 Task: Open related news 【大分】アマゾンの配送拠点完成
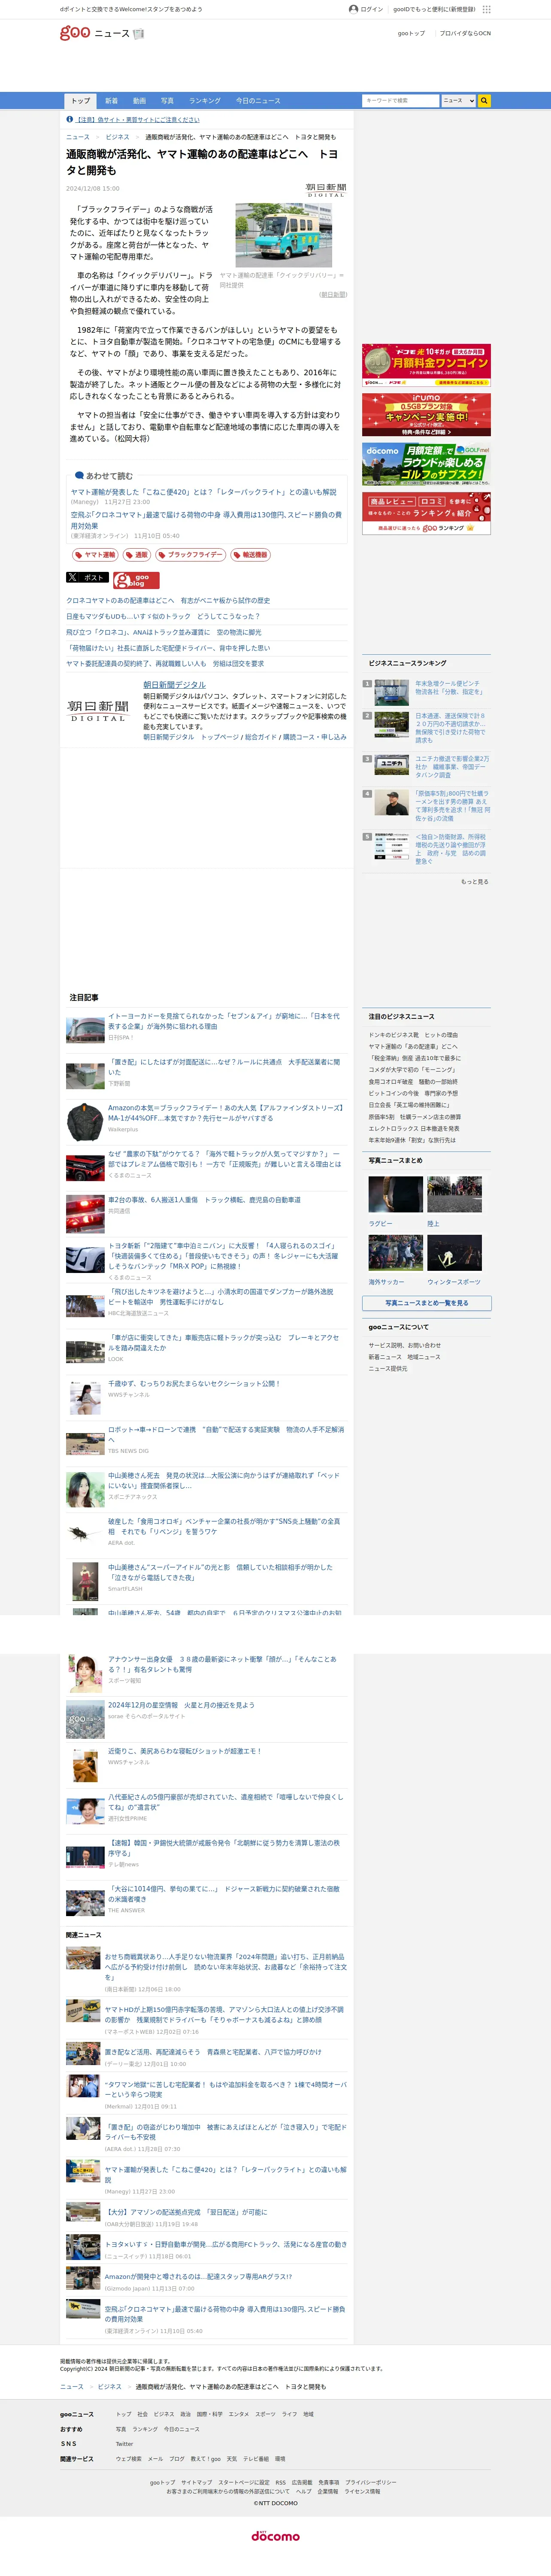(186, 2212)
